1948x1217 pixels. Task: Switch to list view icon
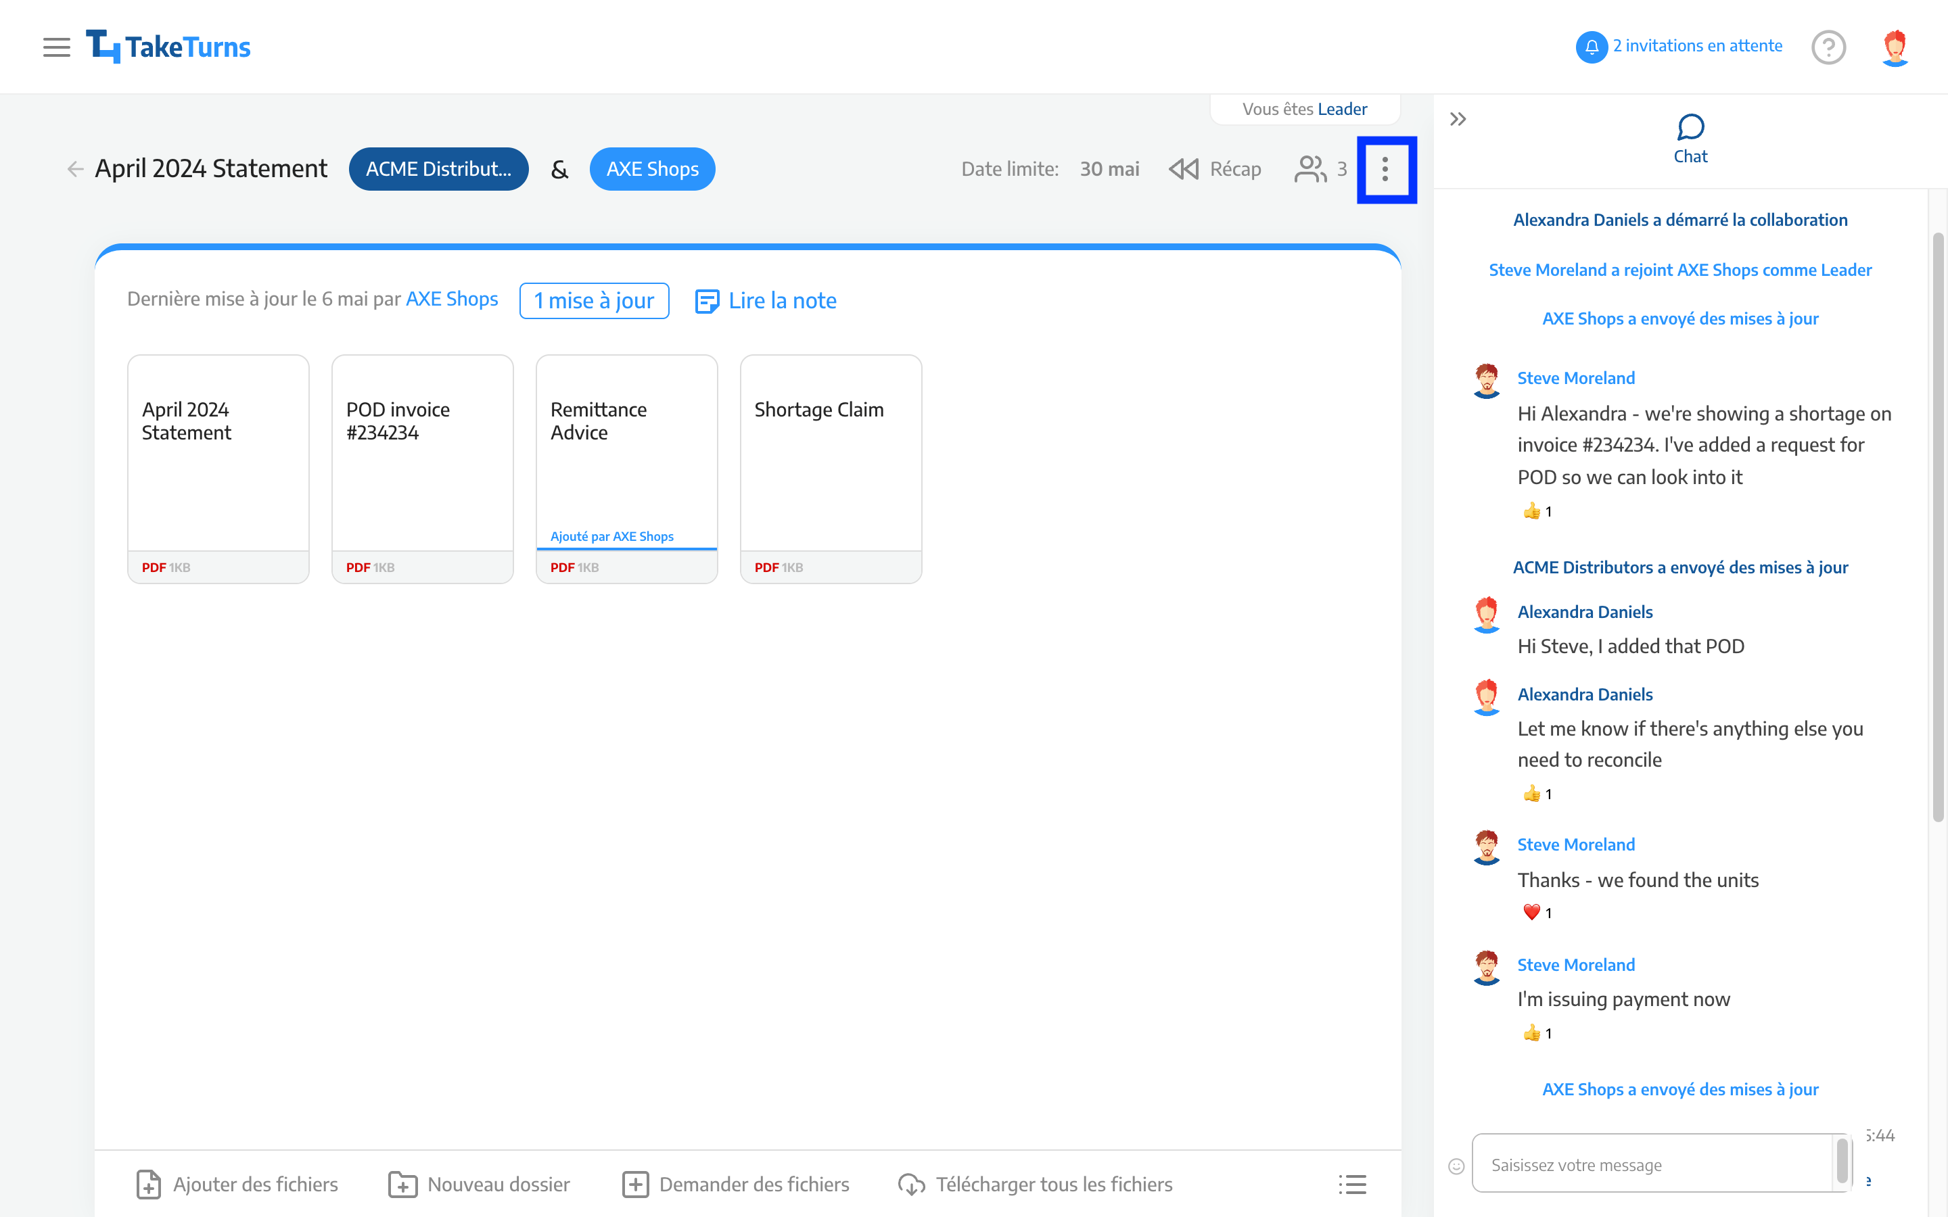point(1352,1185)
